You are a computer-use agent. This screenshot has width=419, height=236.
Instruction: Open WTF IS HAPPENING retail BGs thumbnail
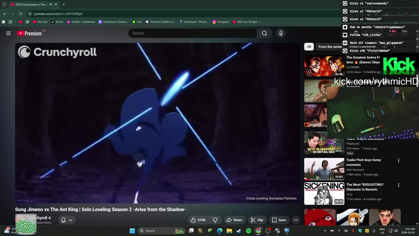point(324,143)
